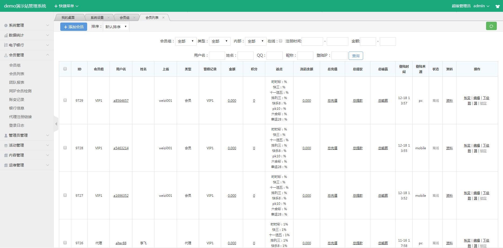Image resolution: width=503 pixels, height=248 pixels.
Task: Open 会员组 in the sidebar submenu
Action: 15,65
